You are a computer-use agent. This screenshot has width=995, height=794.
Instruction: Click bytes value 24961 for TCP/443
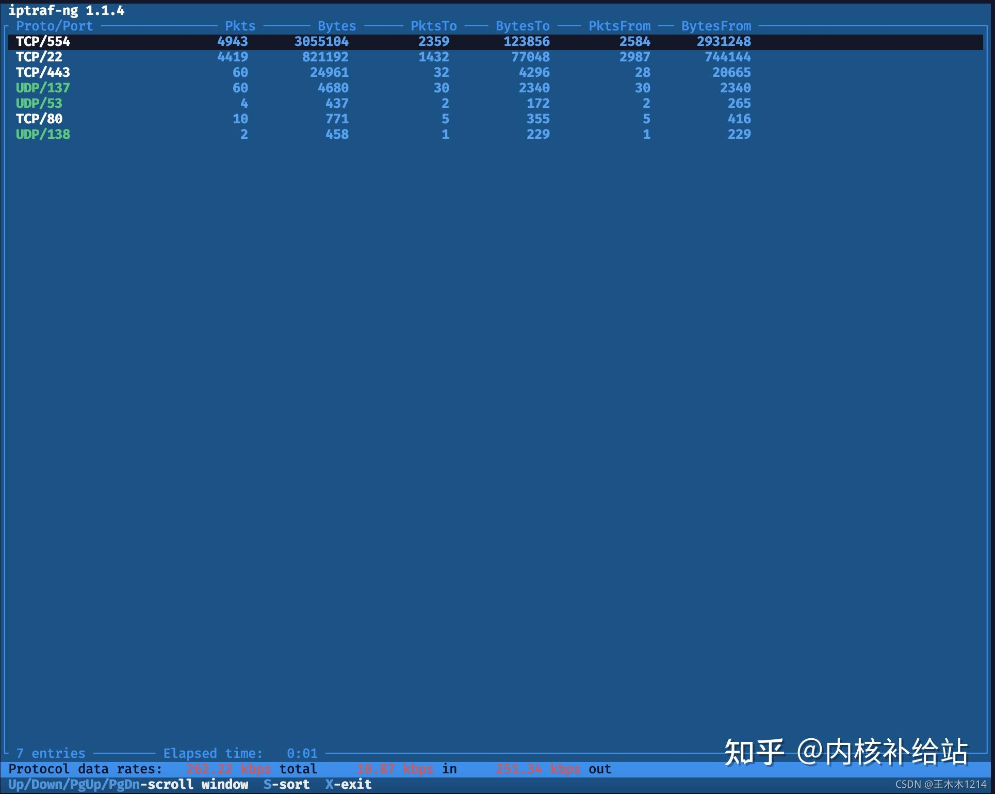click(x=330, y=73)
